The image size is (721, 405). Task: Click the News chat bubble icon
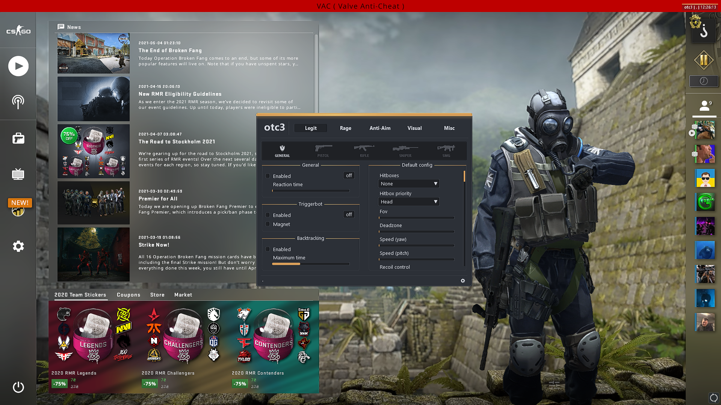pyautogui.click(x=61, y=27)
